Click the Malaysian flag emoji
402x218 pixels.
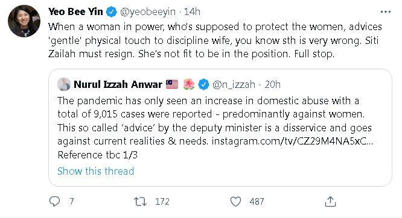point(172,84)
